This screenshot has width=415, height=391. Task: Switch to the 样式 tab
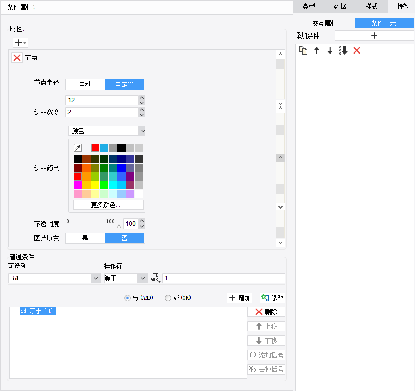(372, 6)
